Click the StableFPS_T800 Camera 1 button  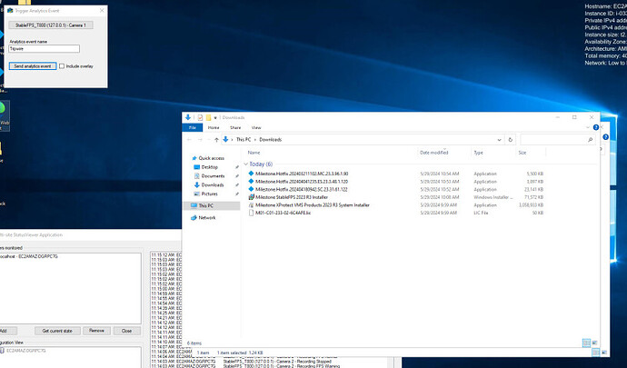[51, 25]
